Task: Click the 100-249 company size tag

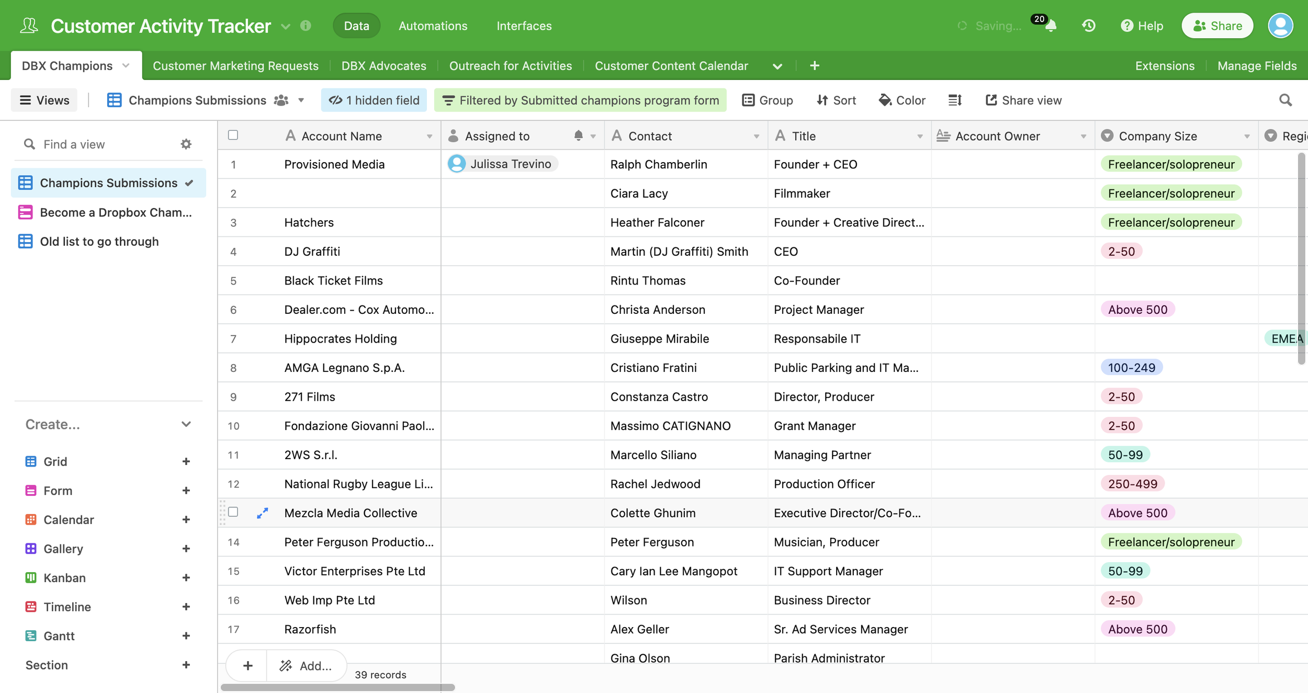Action: tap(1131, 368)
